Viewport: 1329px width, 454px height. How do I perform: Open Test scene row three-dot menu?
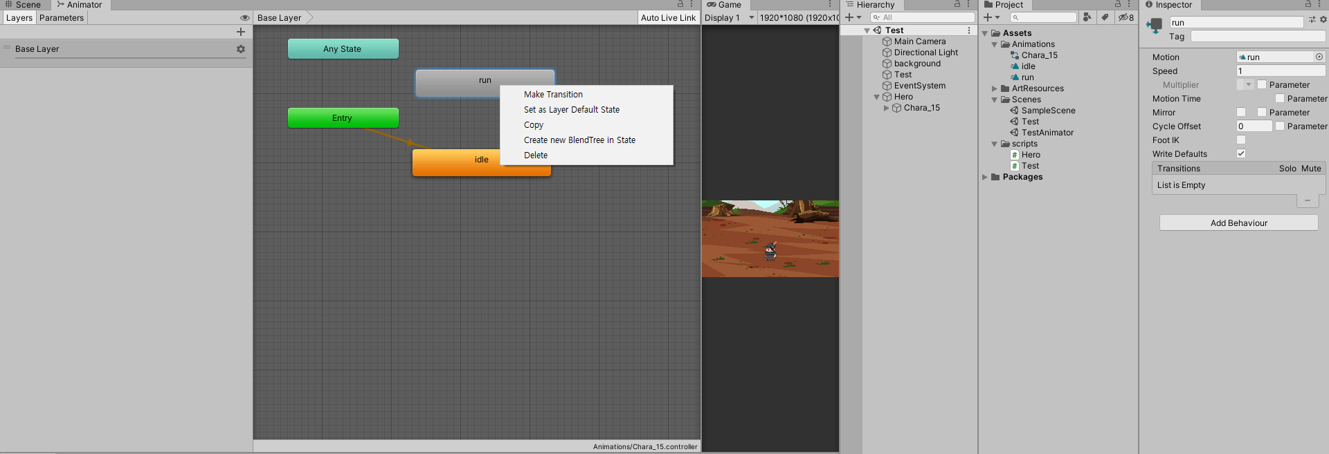pos(969,30)
